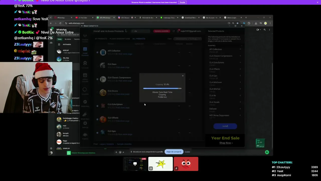Image resolution: width=321 pixels, height=181 pixels.
Task: Click the Ocultar sharing bar link
Action: (x=187, y=152)
